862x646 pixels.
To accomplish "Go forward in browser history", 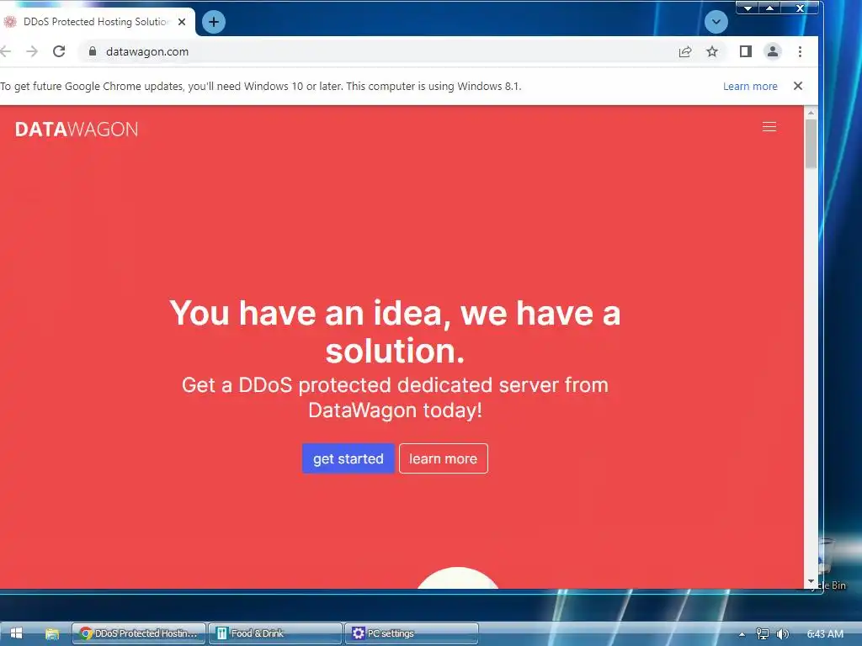I will (32, 51).
